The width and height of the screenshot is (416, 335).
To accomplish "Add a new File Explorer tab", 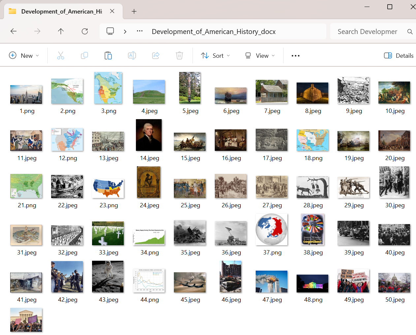I will click(x=134, y=11).
